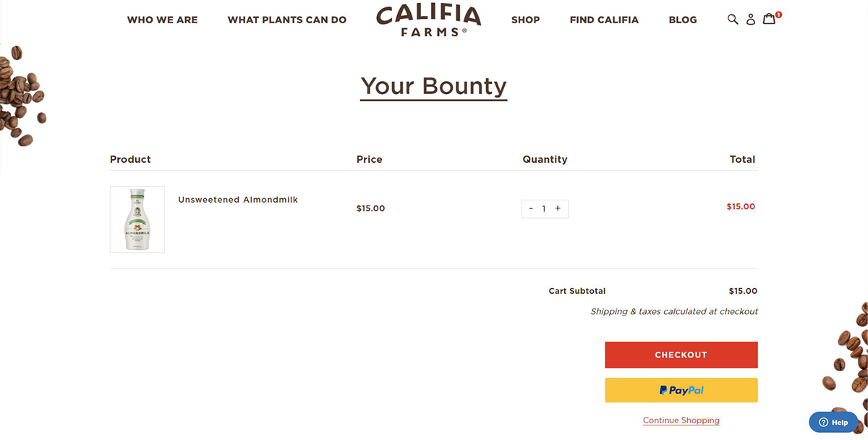Click the Califia Farms logo
This screenshot has height=440, width=868.
point(429,20)
